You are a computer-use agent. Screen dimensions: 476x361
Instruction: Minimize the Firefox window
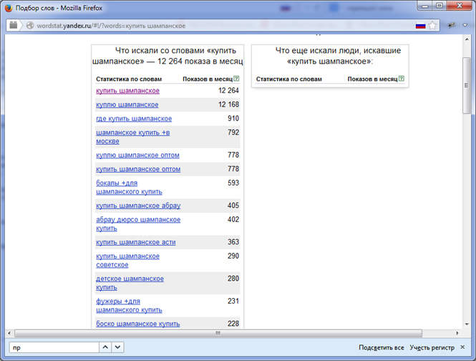pyautogui.click(x=425, y=6)
